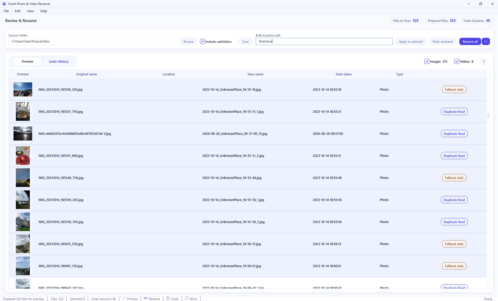Click the Original name column header
Viewport: 498px width, 301px height.
coord(86,74)
